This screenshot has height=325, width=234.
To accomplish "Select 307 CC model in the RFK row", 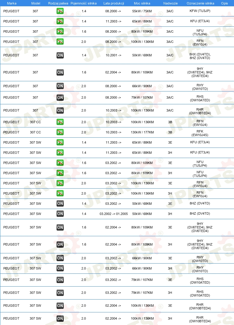I will (35, 132).
